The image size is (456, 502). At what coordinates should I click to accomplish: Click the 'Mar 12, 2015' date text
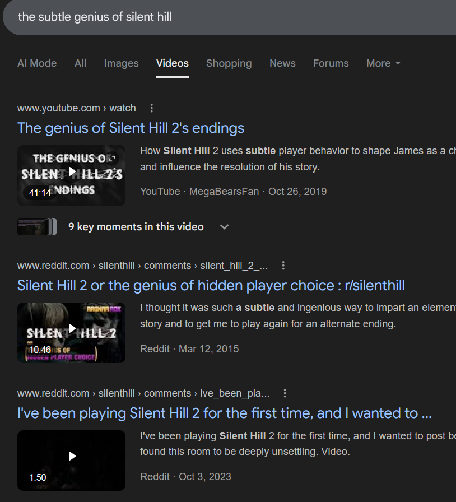[x=208, y=349]
